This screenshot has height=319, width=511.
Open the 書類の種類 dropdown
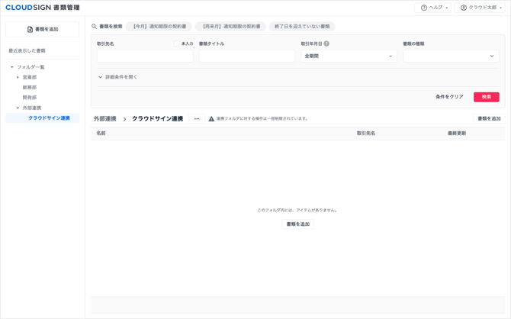click(451, 56)
